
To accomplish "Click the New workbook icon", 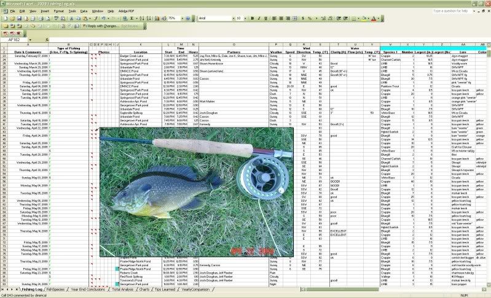I will point(6,18).
